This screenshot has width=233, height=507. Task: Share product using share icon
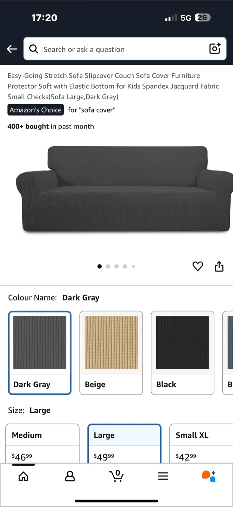pos(219,267)
